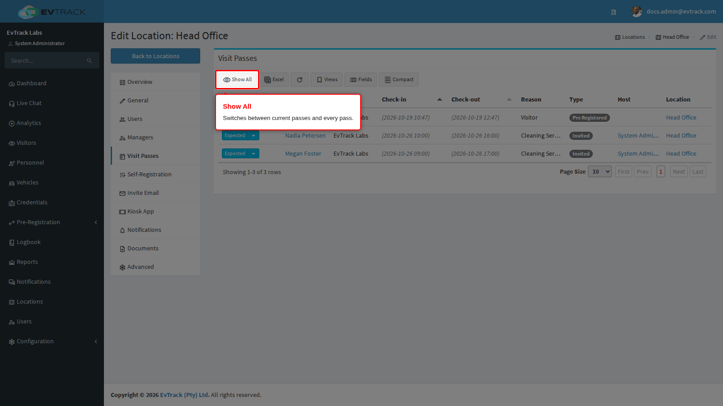This screenshot has height=406, width=723.
Task: Toggle Show All passes visibility
Action: point(238,80)
